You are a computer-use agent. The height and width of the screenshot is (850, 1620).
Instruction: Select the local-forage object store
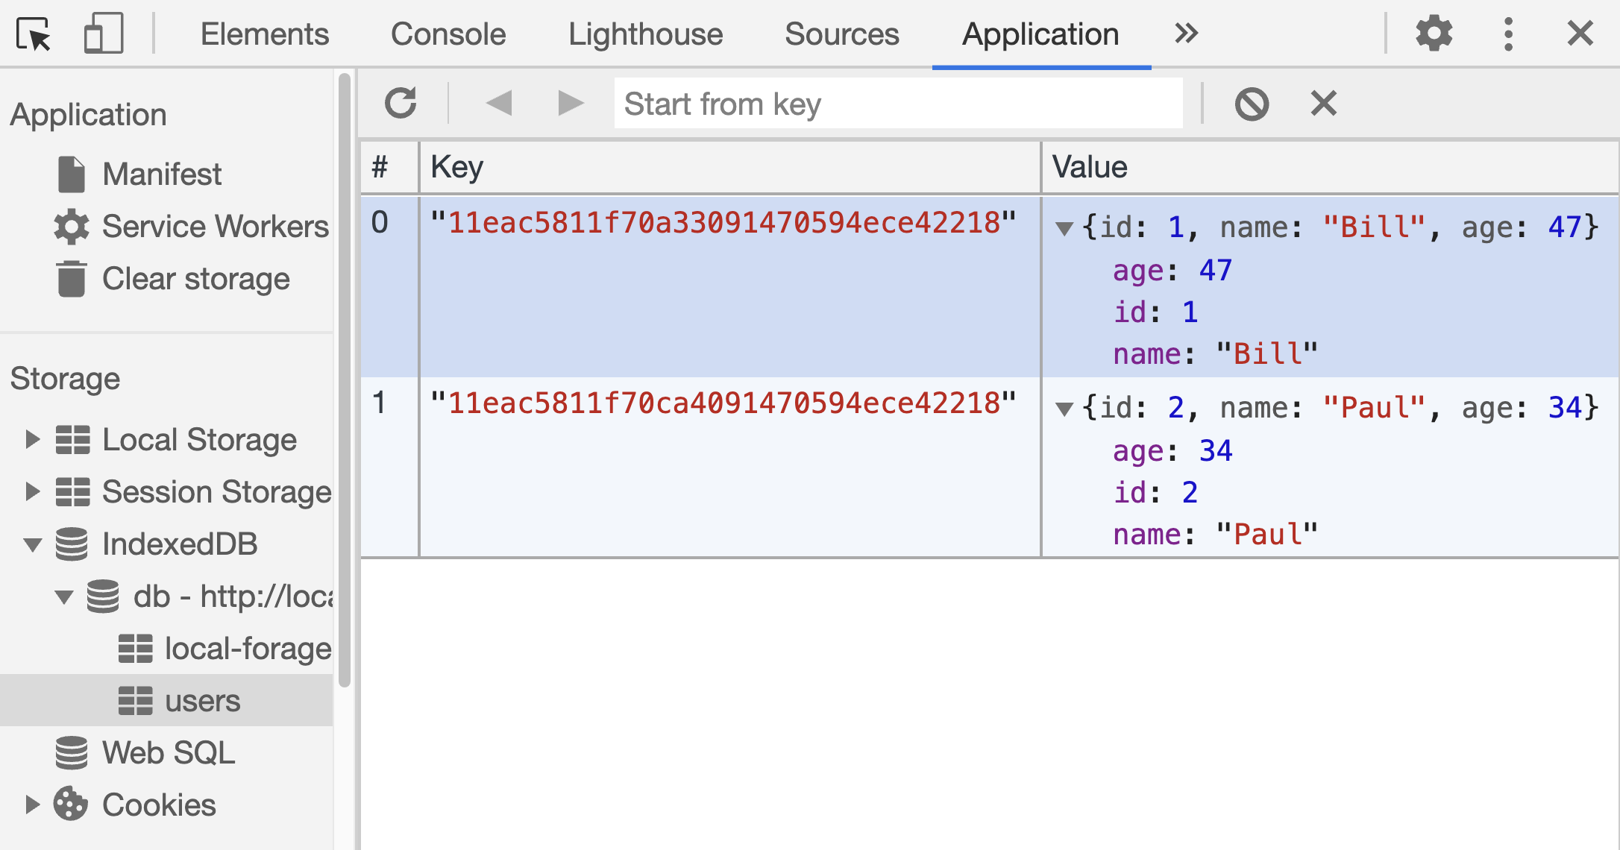point(248,649)
